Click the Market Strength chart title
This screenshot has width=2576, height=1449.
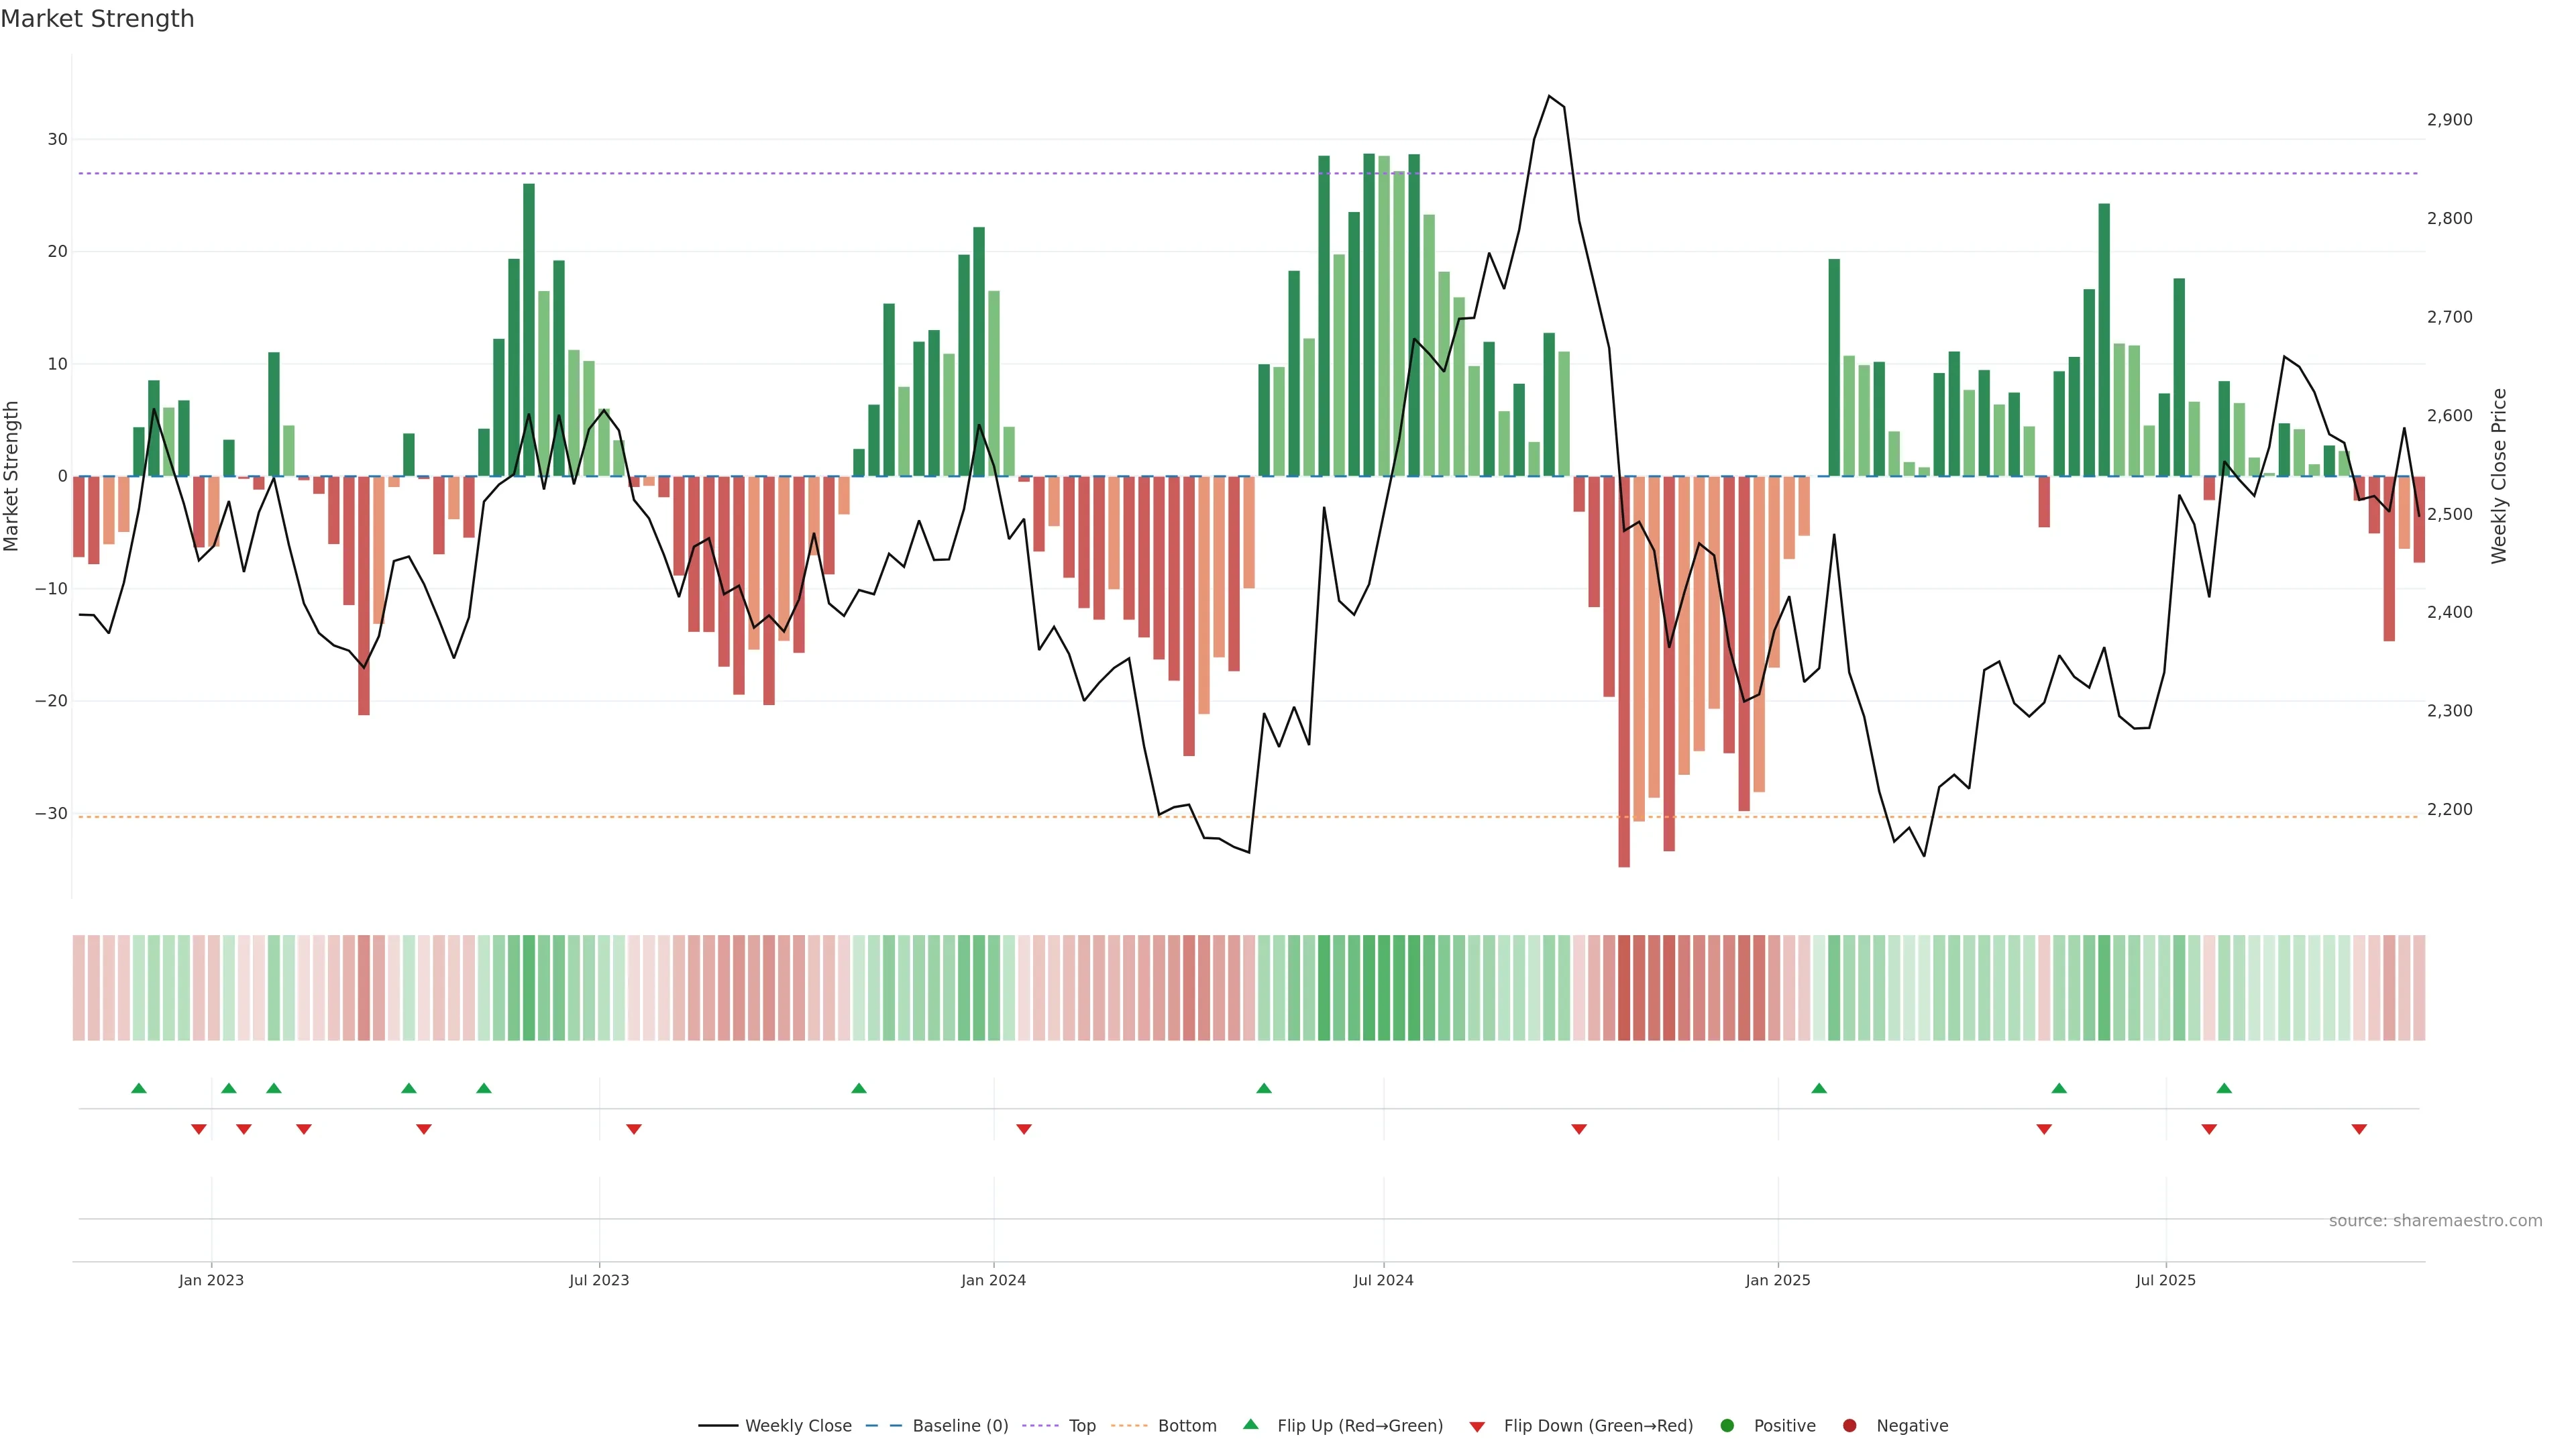tap(97, 19)
